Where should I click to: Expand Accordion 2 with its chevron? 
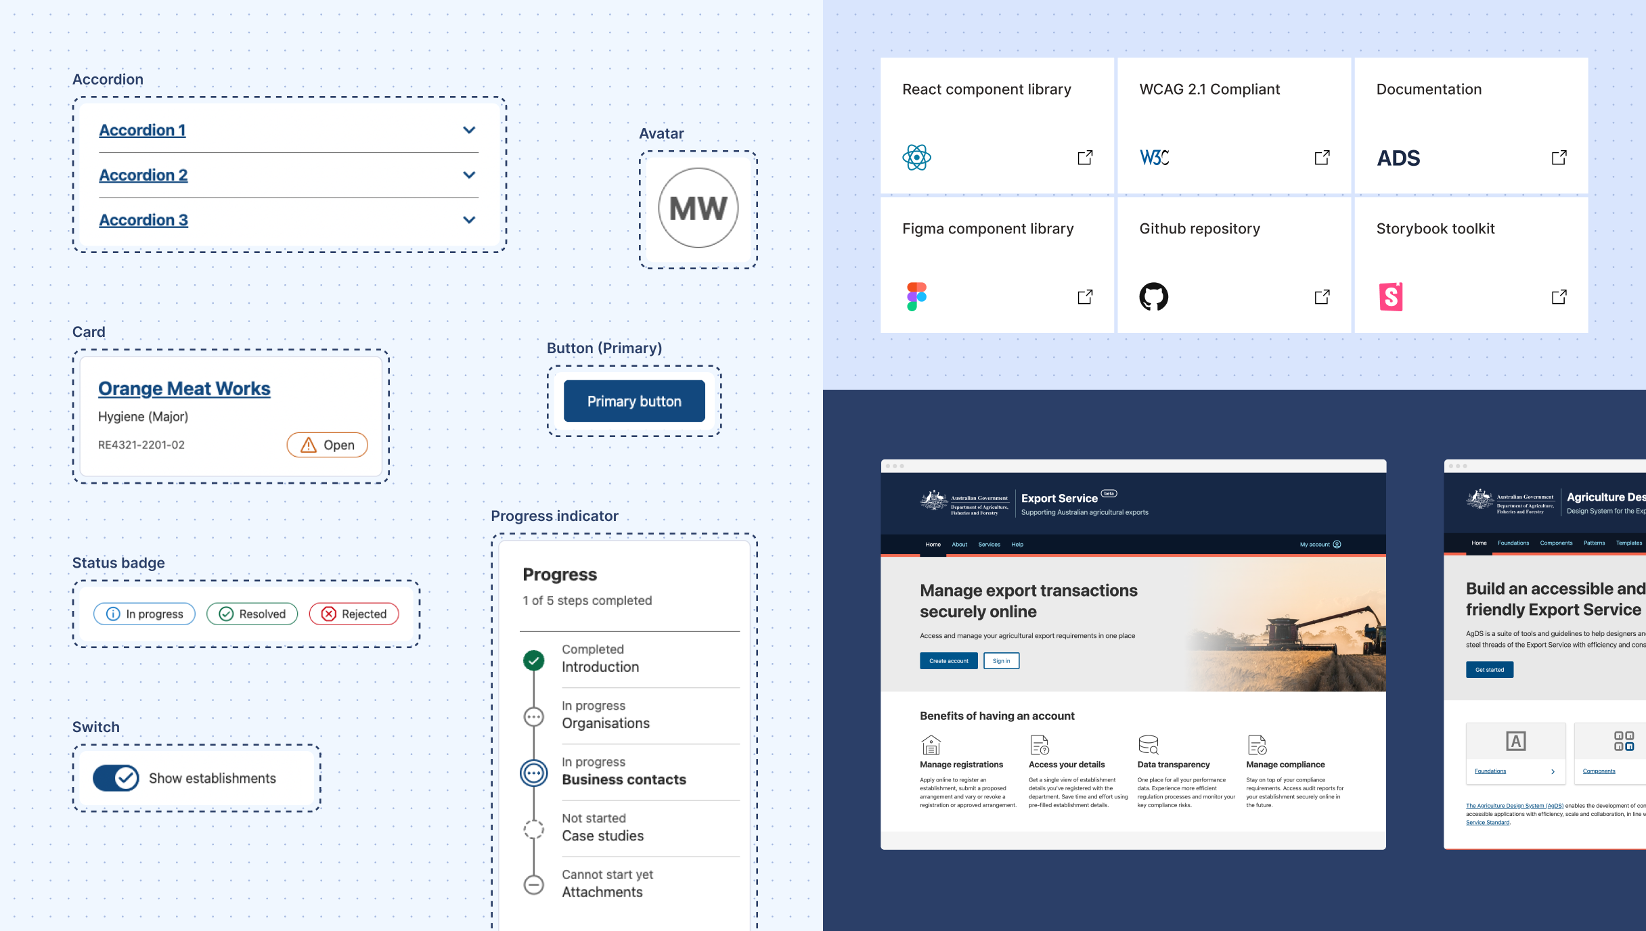point(469,175)
